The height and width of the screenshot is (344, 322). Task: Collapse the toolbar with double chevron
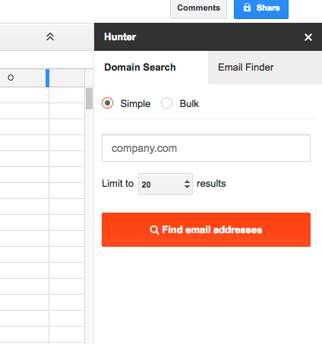click(50, 36)
